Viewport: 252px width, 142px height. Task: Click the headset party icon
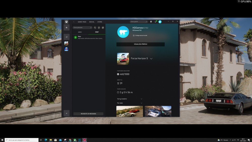click(x=99, y=28)
